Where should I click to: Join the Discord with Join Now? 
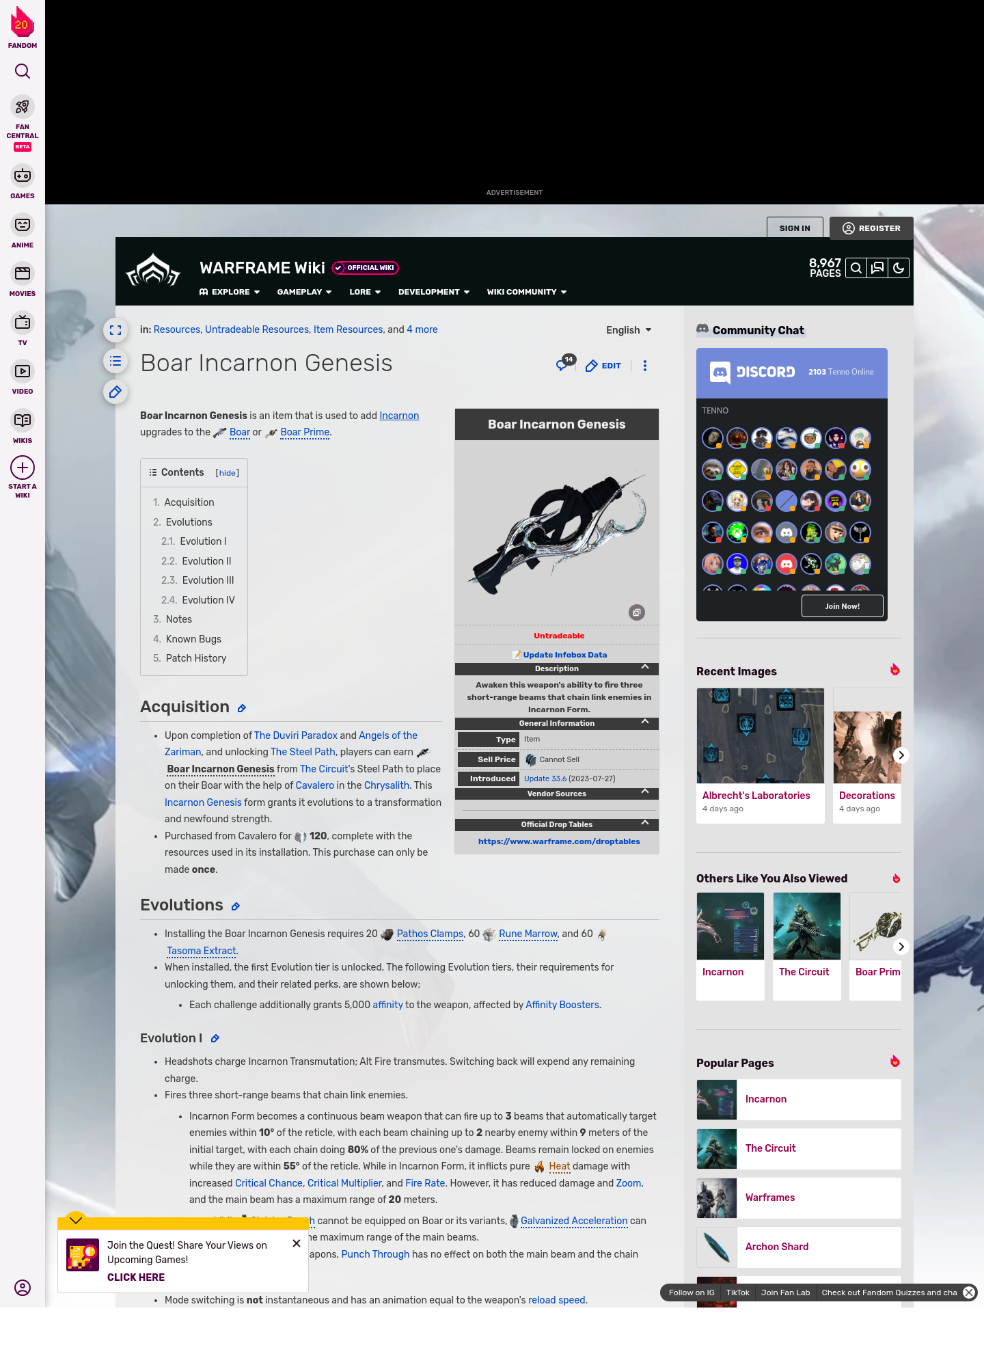(x=843, y=606)
